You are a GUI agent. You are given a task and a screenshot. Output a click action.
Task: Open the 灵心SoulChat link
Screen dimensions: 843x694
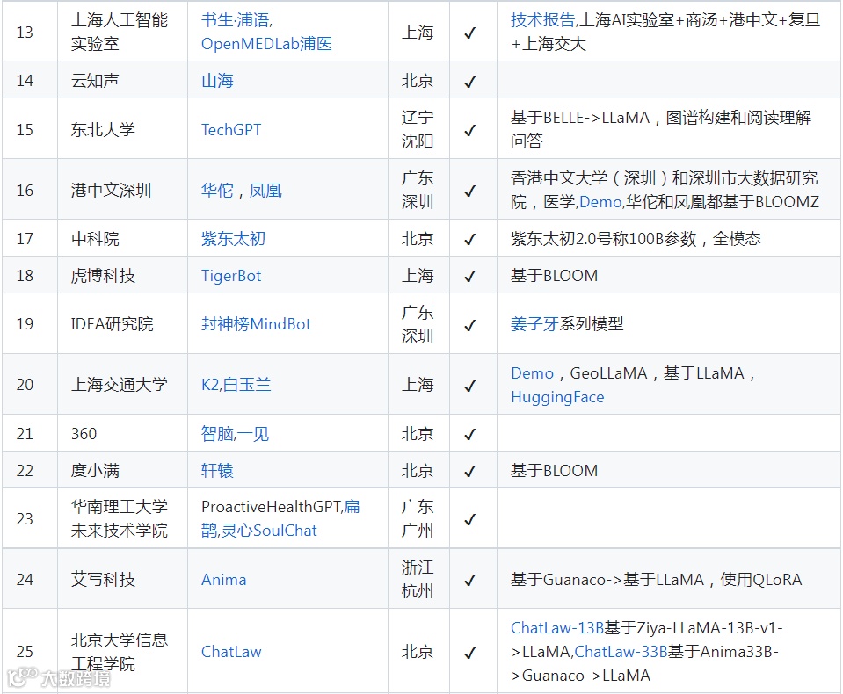(x=269, y=531)
